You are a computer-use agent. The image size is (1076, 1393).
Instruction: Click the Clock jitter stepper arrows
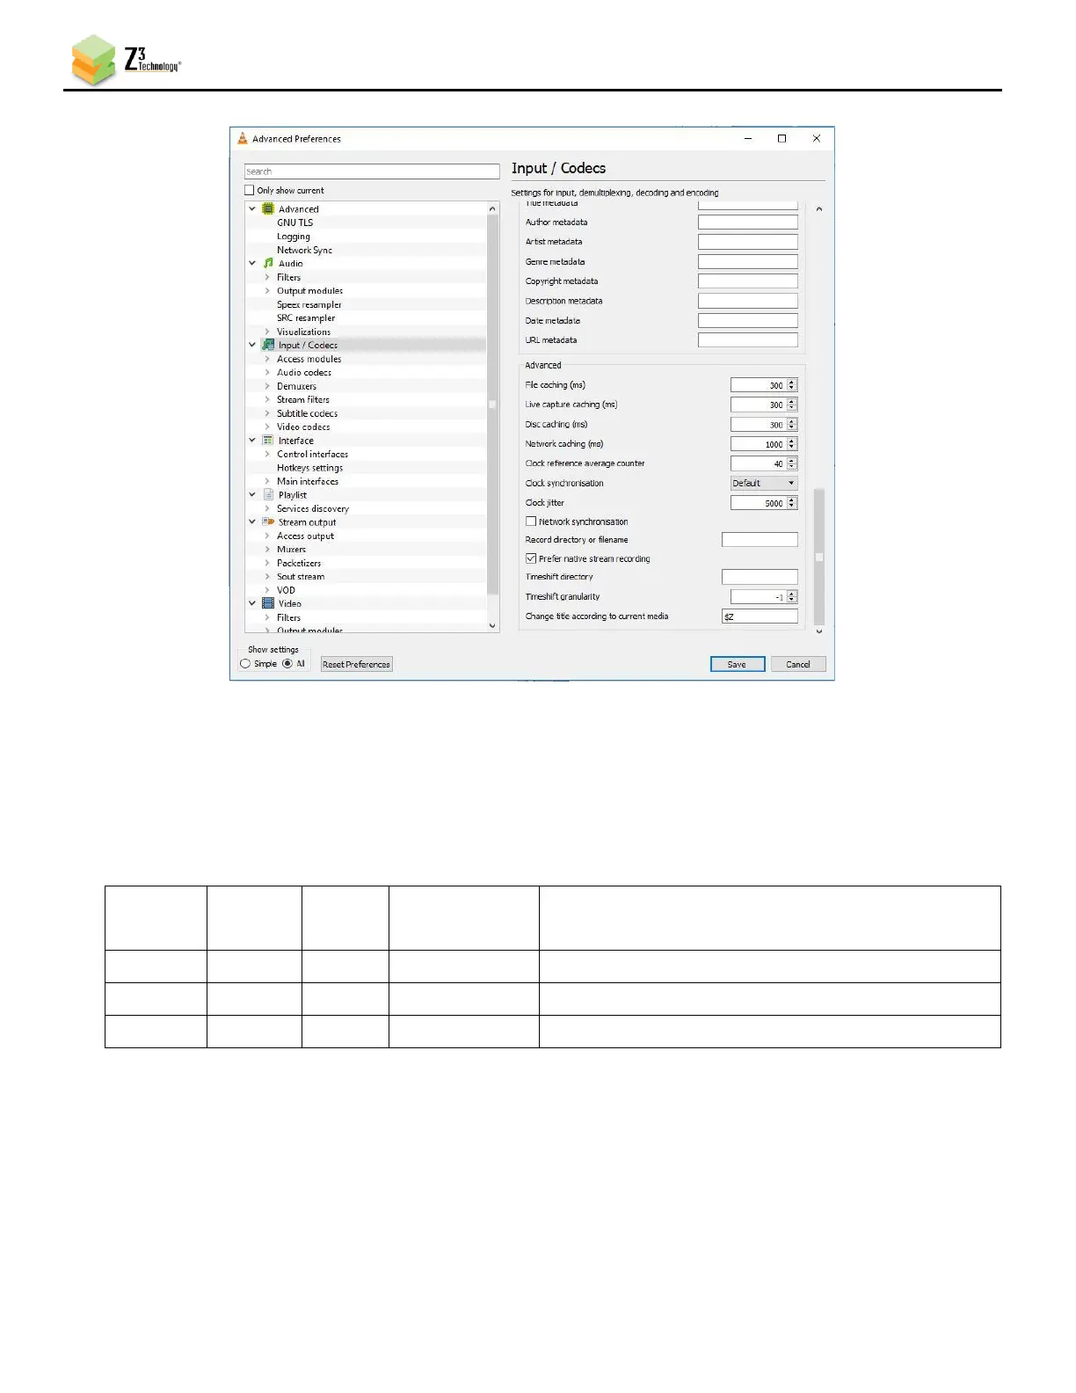click(792, 503)
